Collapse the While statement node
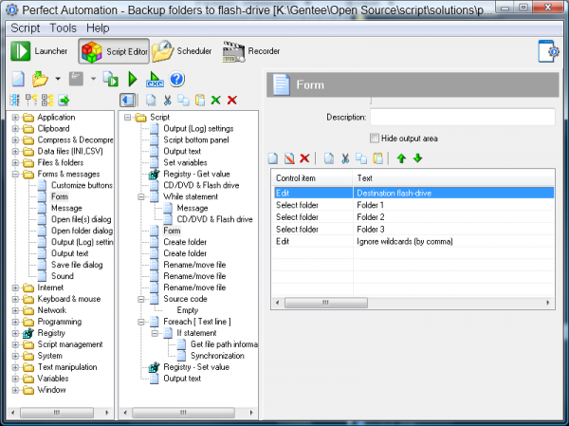 pyautogui.click(x=140, y=196)
